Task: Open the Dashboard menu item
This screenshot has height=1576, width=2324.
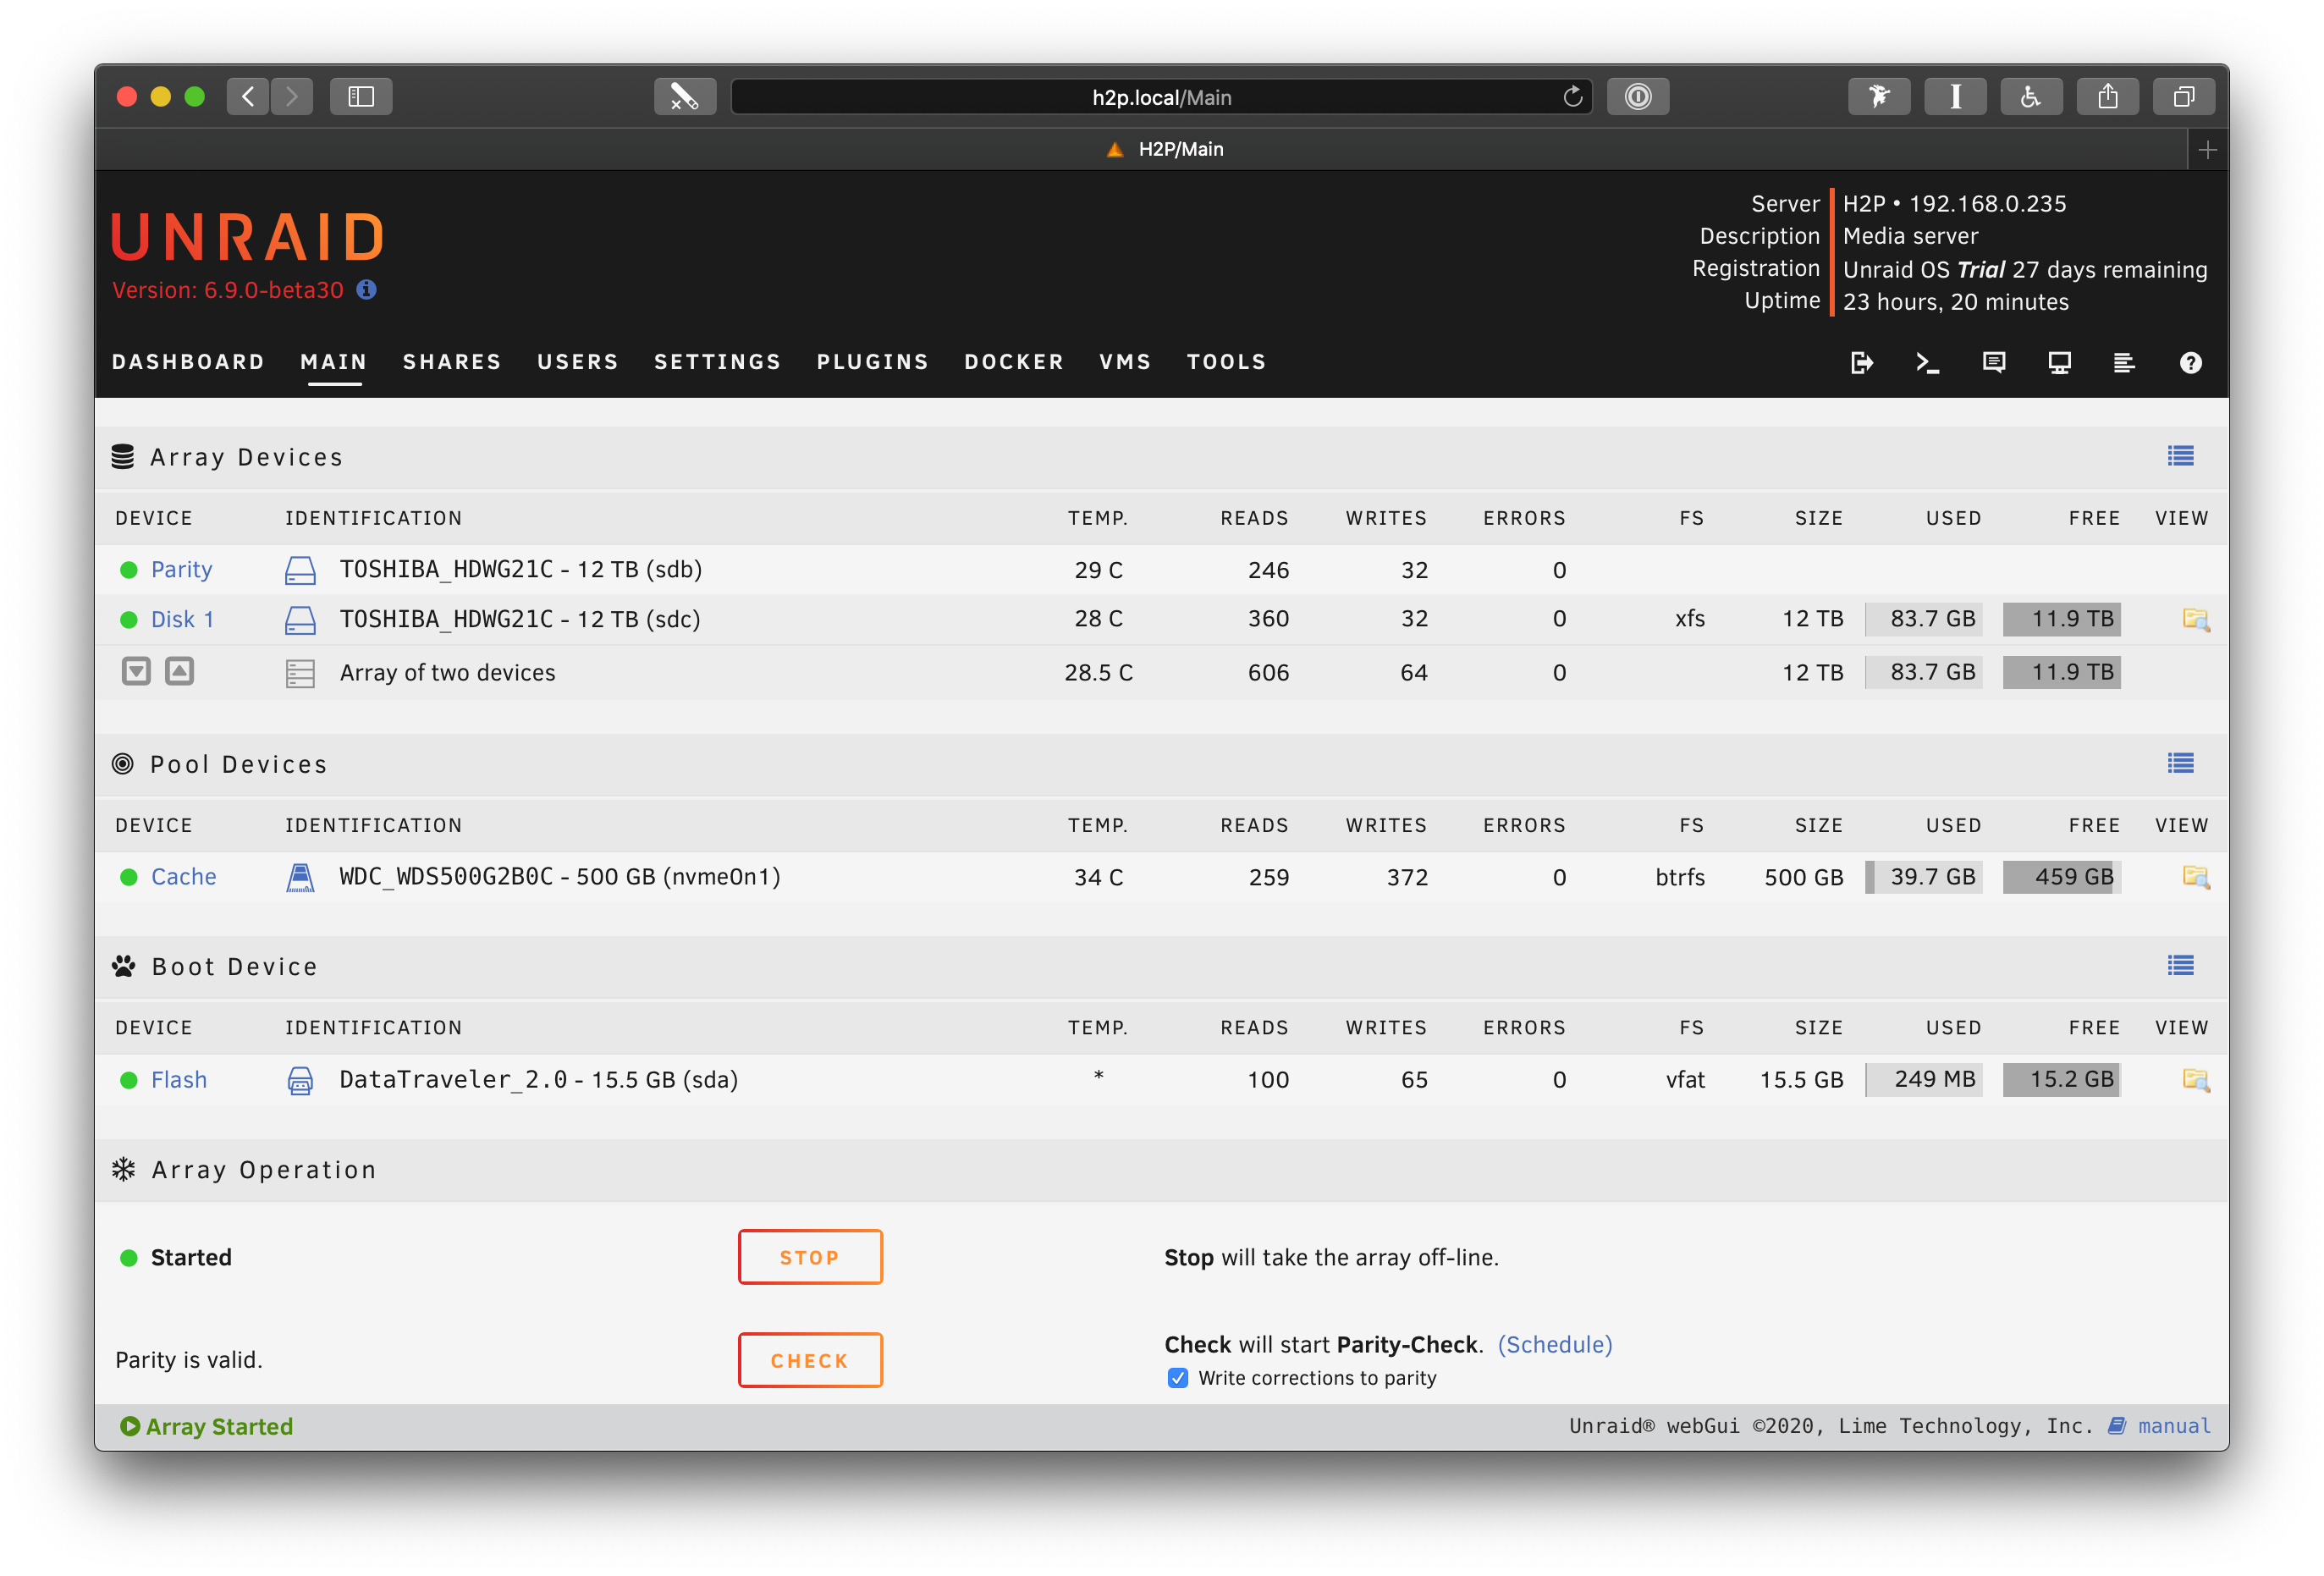Action: [188, 362]
